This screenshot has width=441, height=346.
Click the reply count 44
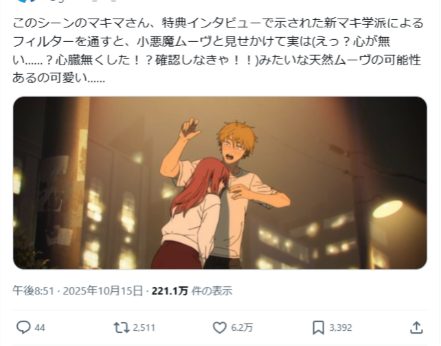(x=40, y=327)
